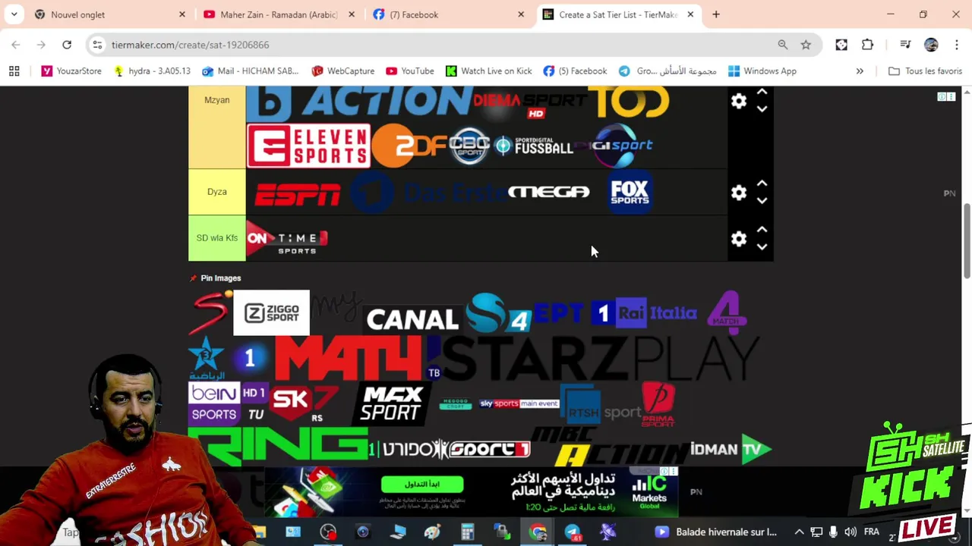
Task: Open settings gear for SD wla Kfs row
Action: [x=738, y=239]
